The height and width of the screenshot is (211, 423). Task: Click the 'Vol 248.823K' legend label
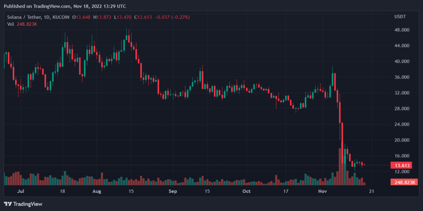(x=22, y=24)
